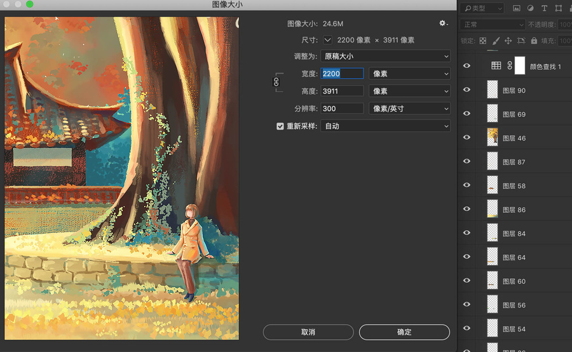This screenshot has height=352, width=572.
Task: Click the lock all padlock icon
Action: tap(534, 41)
